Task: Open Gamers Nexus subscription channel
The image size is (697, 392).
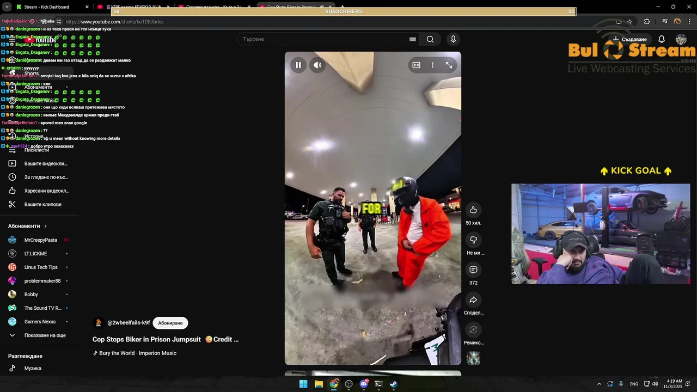Action: tap(39, 322)
